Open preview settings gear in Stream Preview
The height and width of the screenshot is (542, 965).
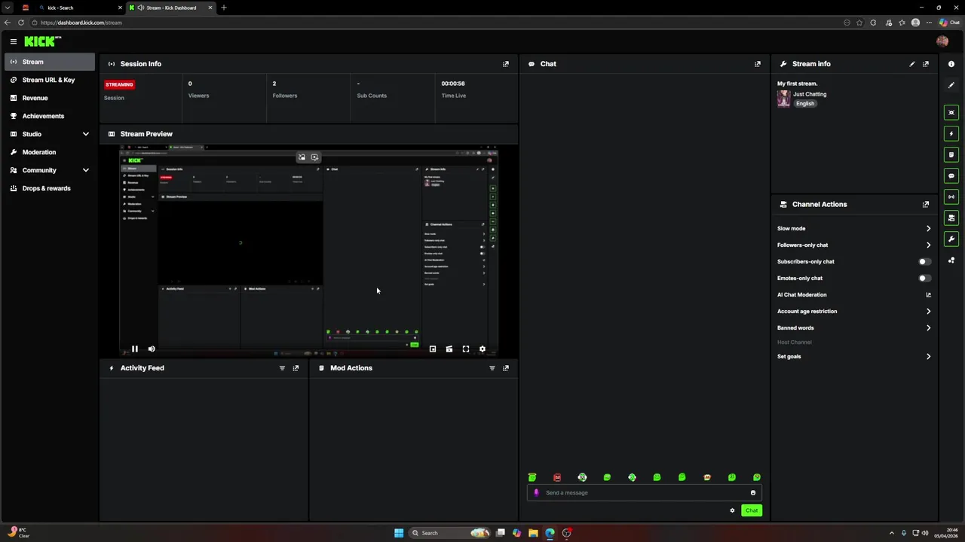[482, 349]
